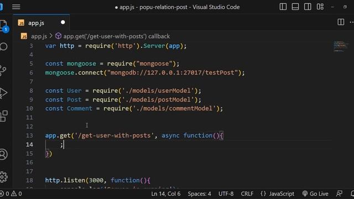This screenshot has height=199, width=354.
Task: Change indentation via Spaces: 4
Action: tap(199, 194)
